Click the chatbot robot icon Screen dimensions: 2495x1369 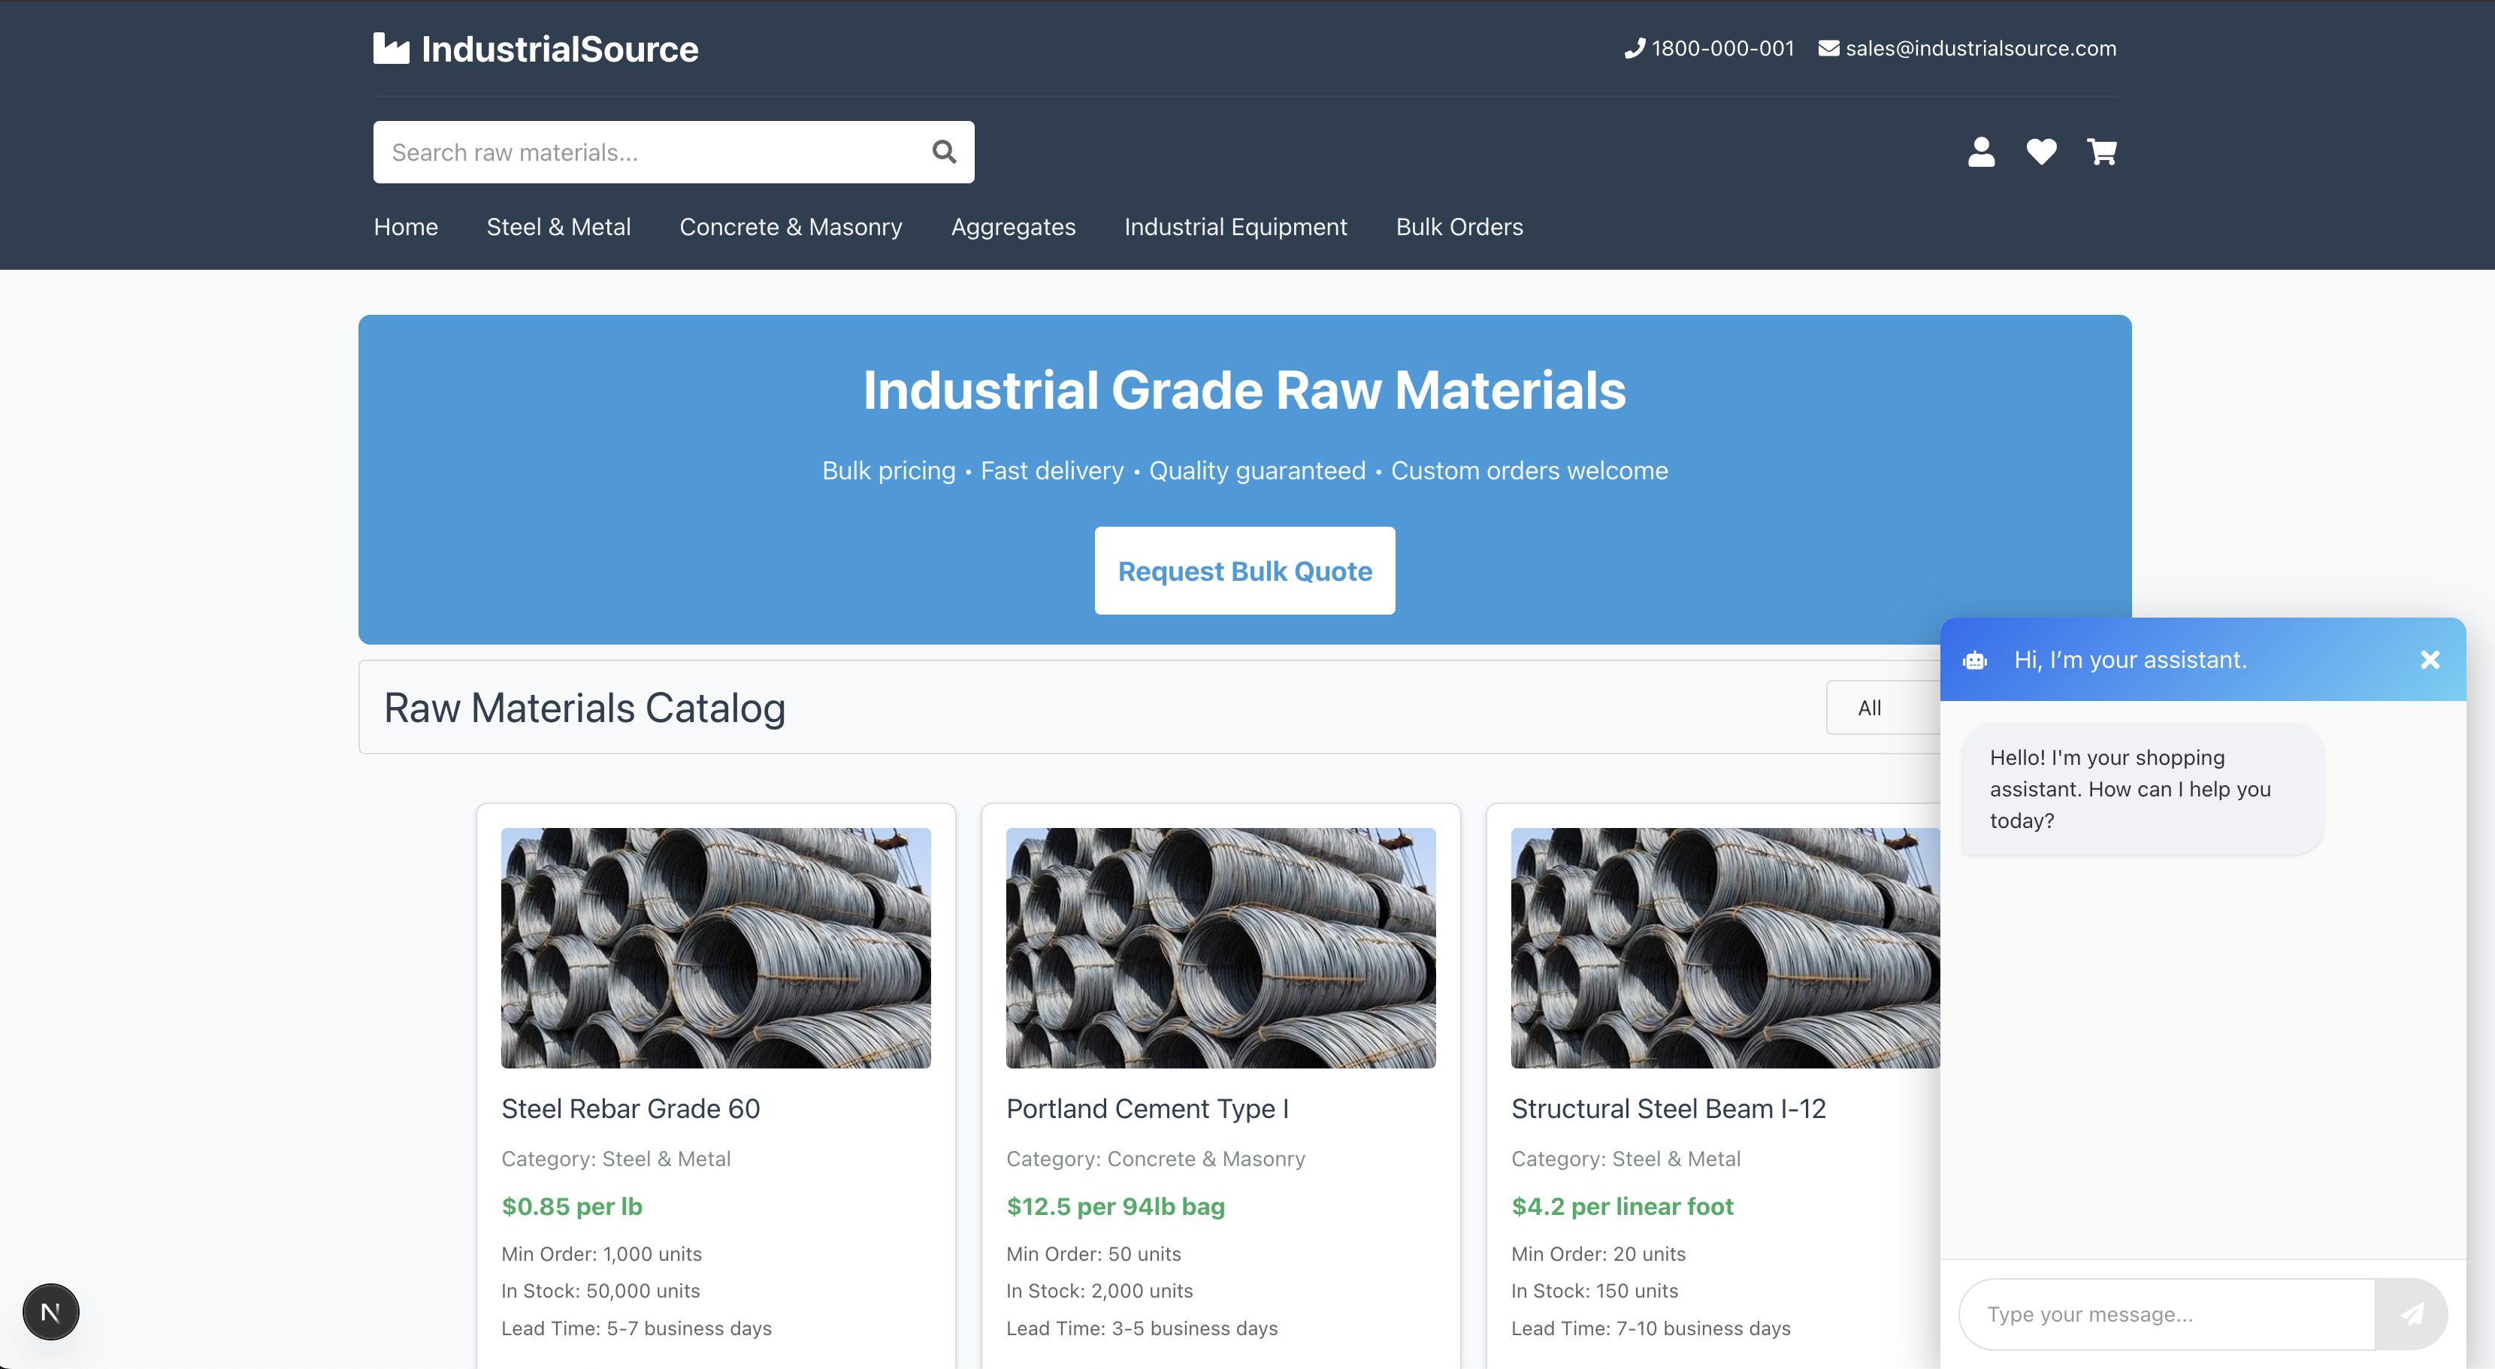coord(1975,659)
